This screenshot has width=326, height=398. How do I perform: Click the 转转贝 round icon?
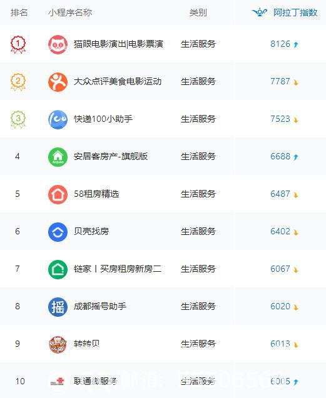[x=58, y=344]
